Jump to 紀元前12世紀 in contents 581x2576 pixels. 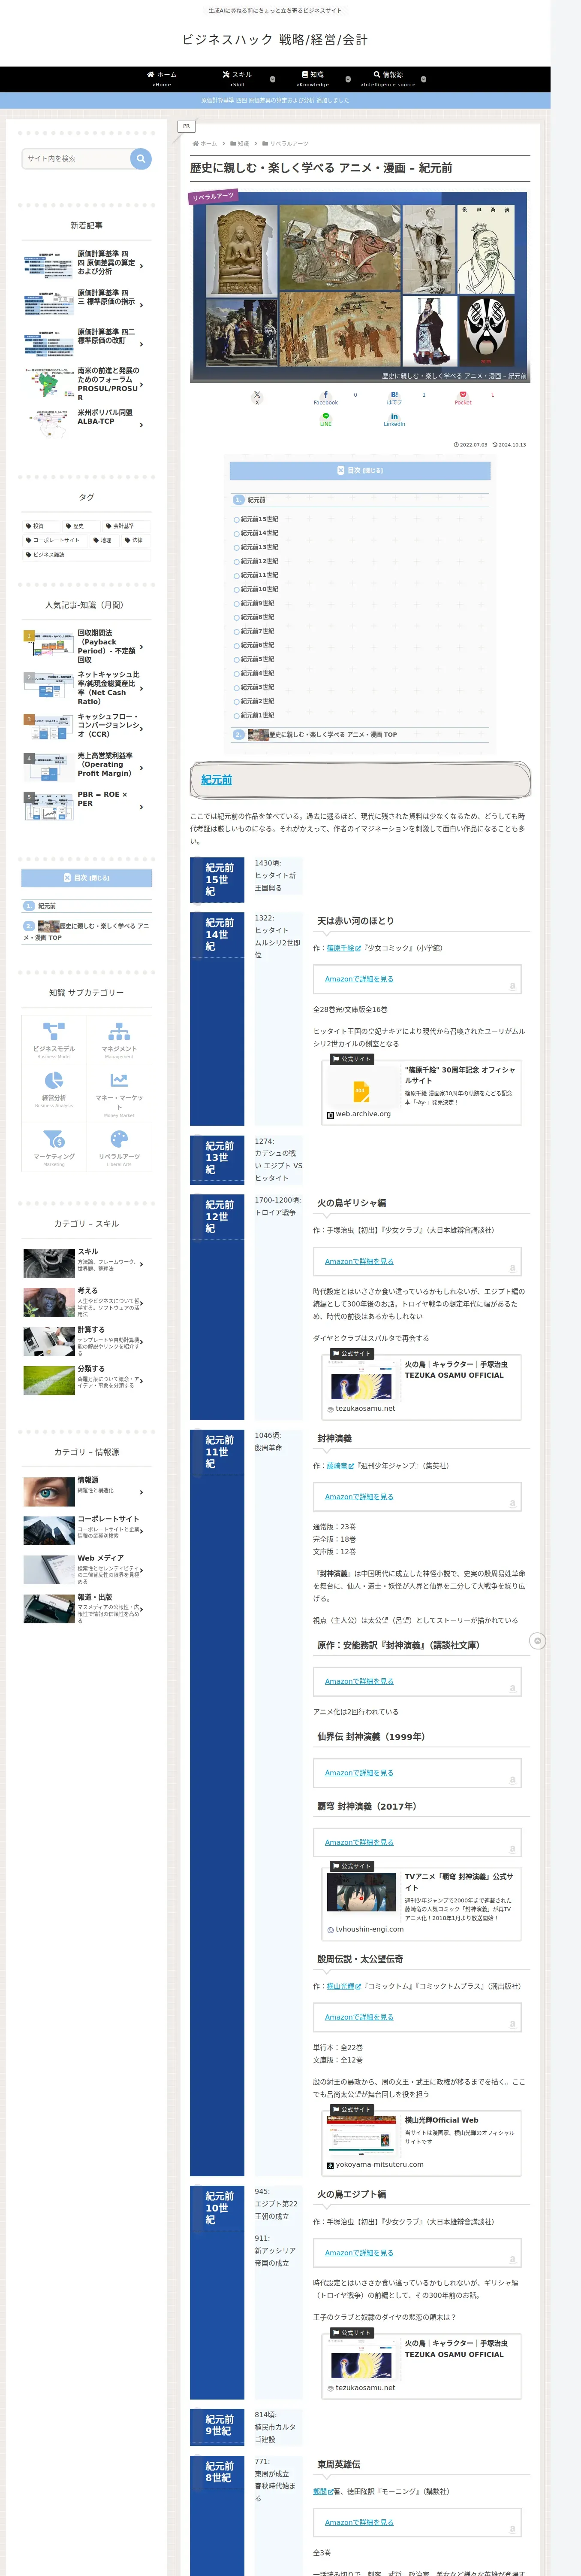259,562
